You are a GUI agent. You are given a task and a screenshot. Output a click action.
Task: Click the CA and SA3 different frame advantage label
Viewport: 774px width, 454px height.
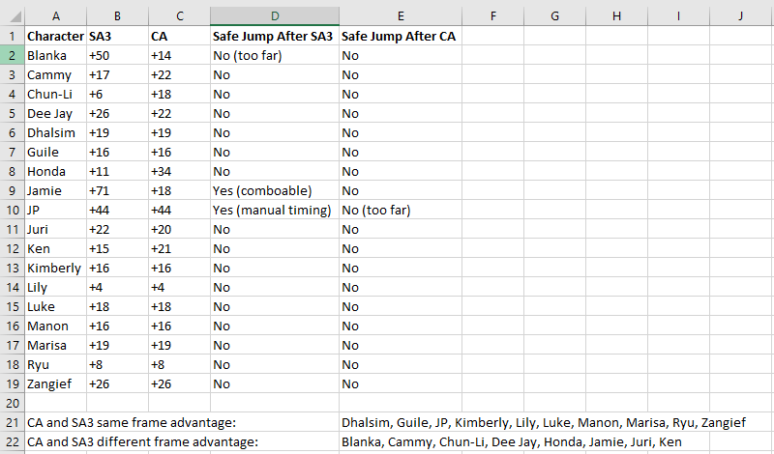(142, 441)
